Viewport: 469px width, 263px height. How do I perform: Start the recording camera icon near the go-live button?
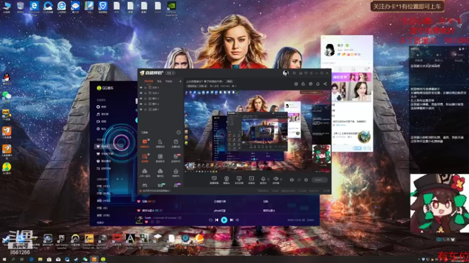pos(291,180)
